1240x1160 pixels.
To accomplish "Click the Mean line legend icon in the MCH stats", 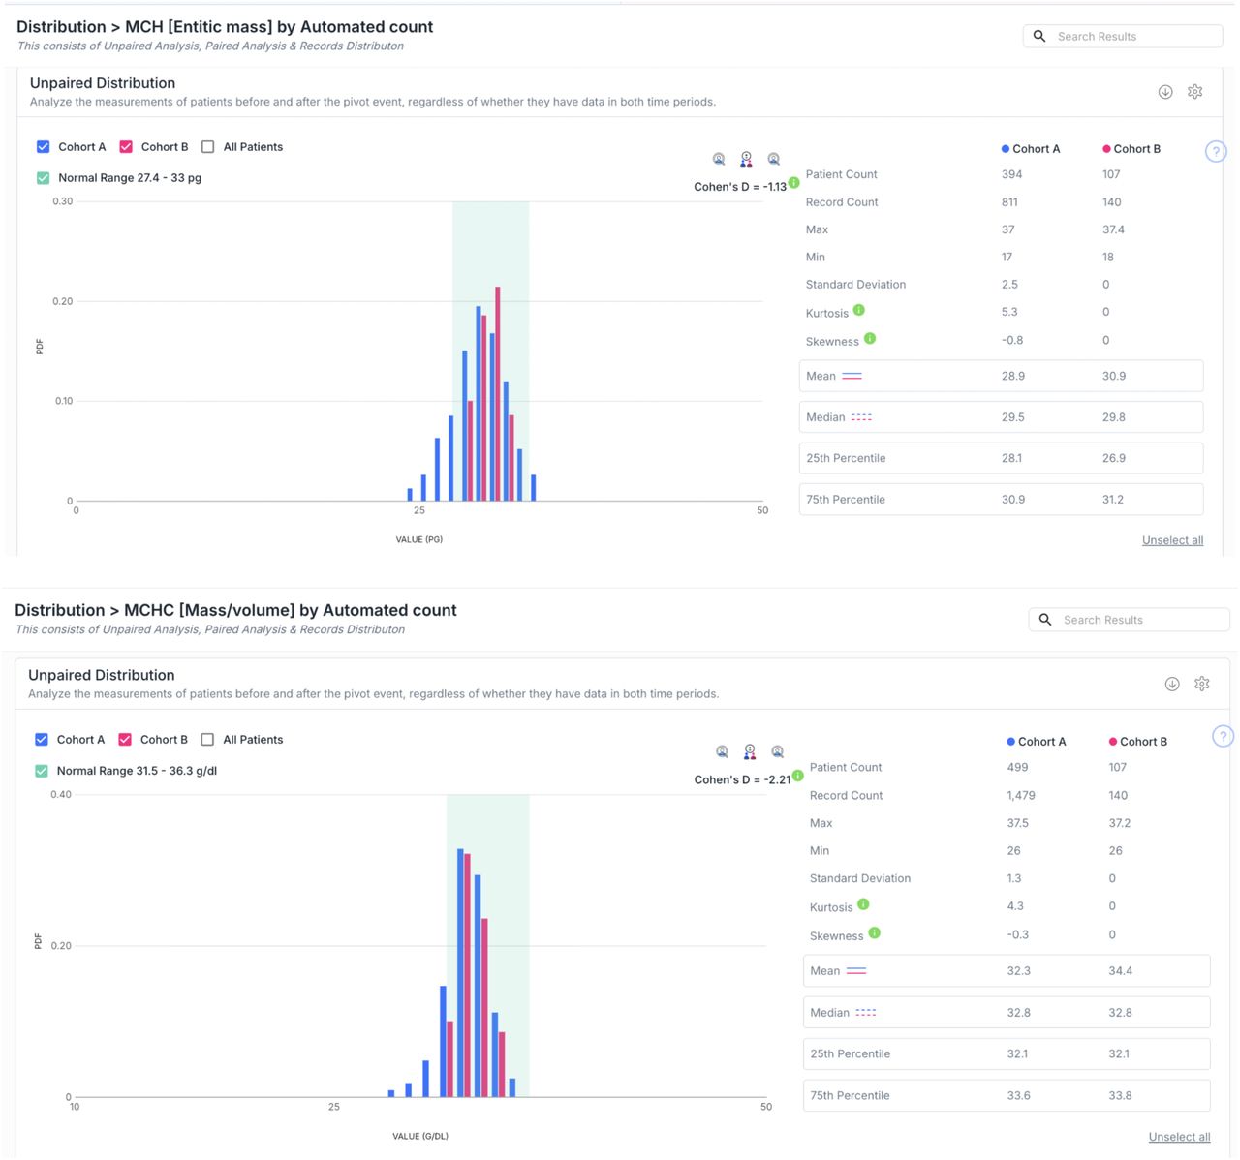I will coord(852,376).
